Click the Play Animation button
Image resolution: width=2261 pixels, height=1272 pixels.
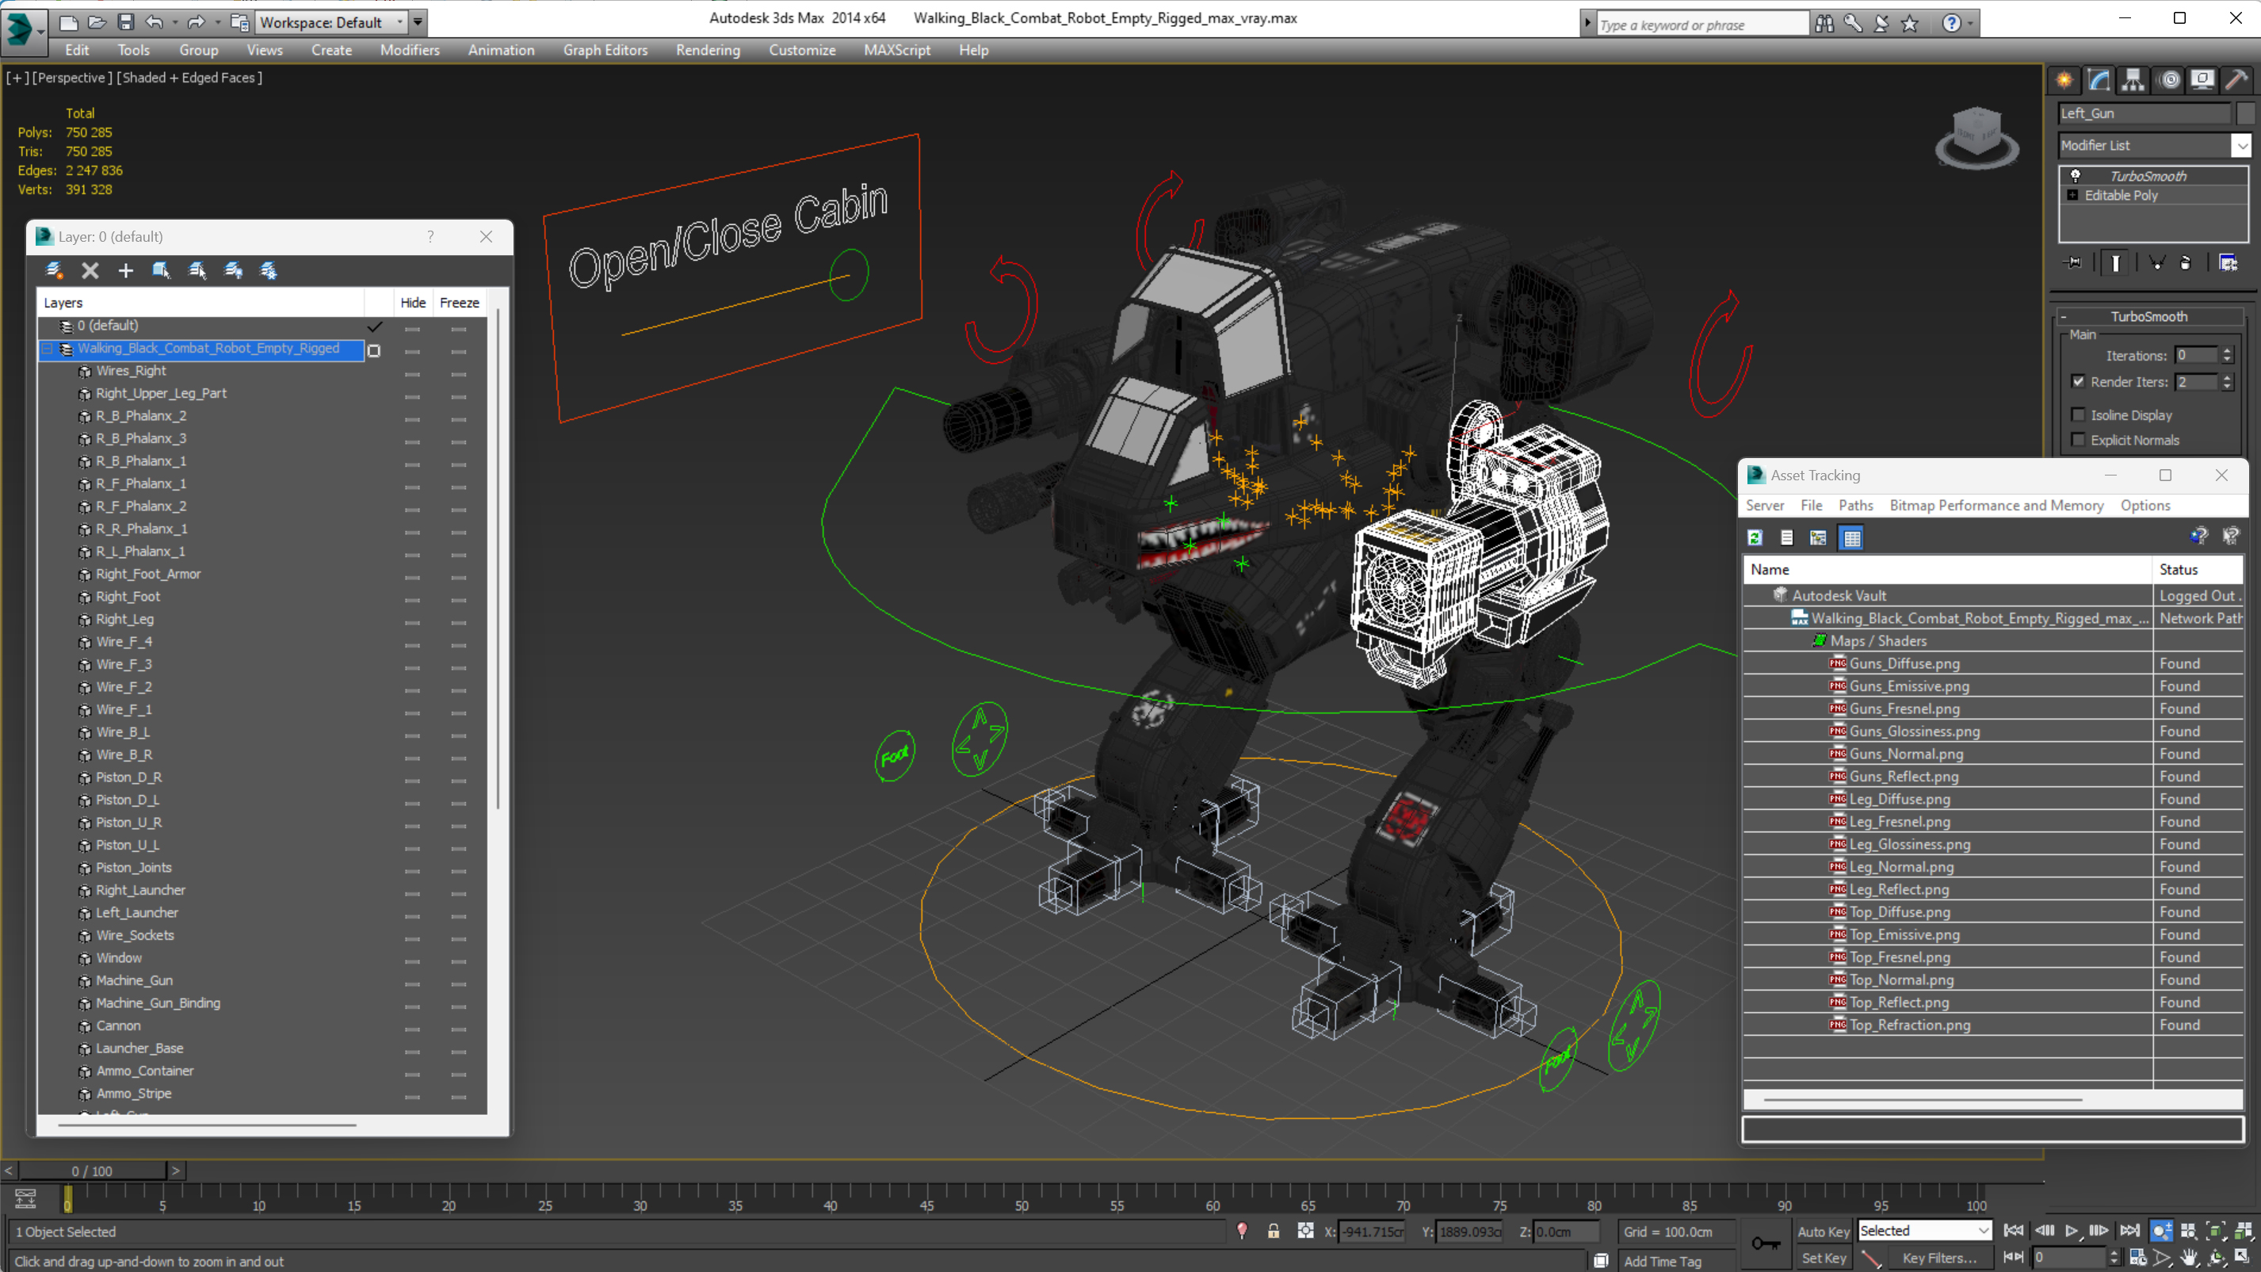point(2072,1232)
